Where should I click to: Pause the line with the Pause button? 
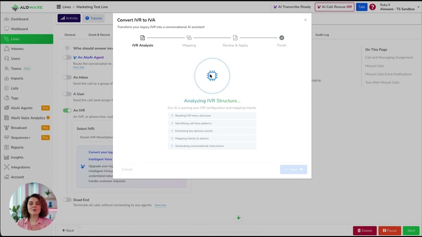click(390, 230)
